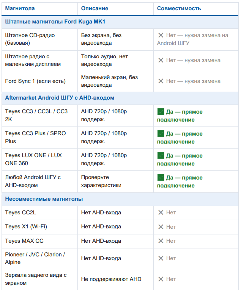Click the Teyes LUX ONE / LUX ONE 360 cell
The height and width of the screenshot is (292, 241).
tap(39, 159)
